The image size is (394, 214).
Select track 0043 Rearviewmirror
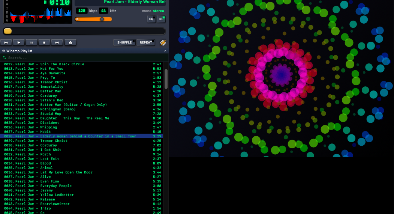tap(54, 204)
